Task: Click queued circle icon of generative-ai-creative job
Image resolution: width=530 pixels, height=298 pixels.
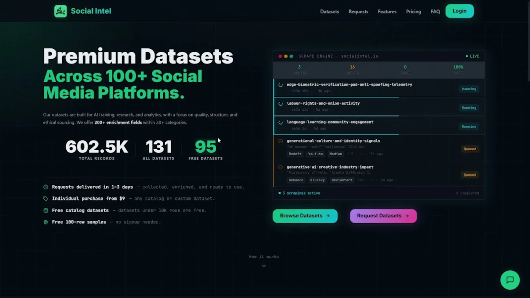Action: [281, 167]
